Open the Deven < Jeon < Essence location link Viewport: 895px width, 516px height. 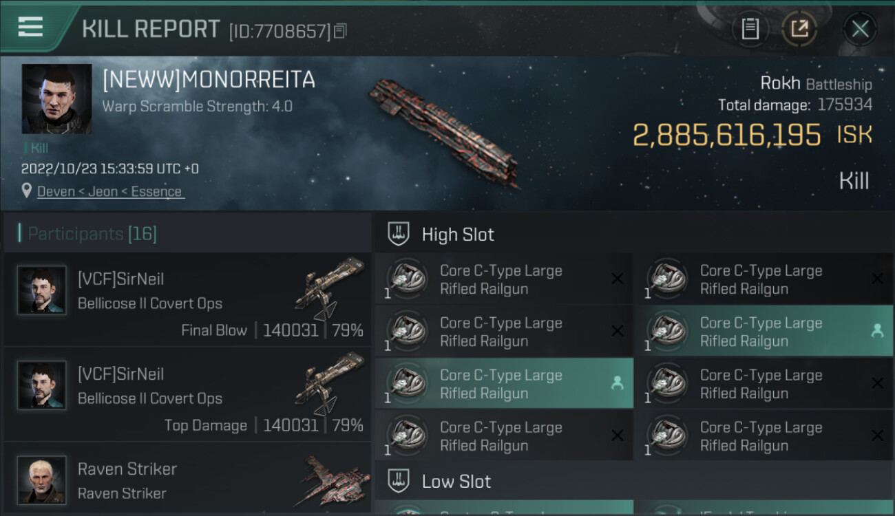(x=110, y=192)
